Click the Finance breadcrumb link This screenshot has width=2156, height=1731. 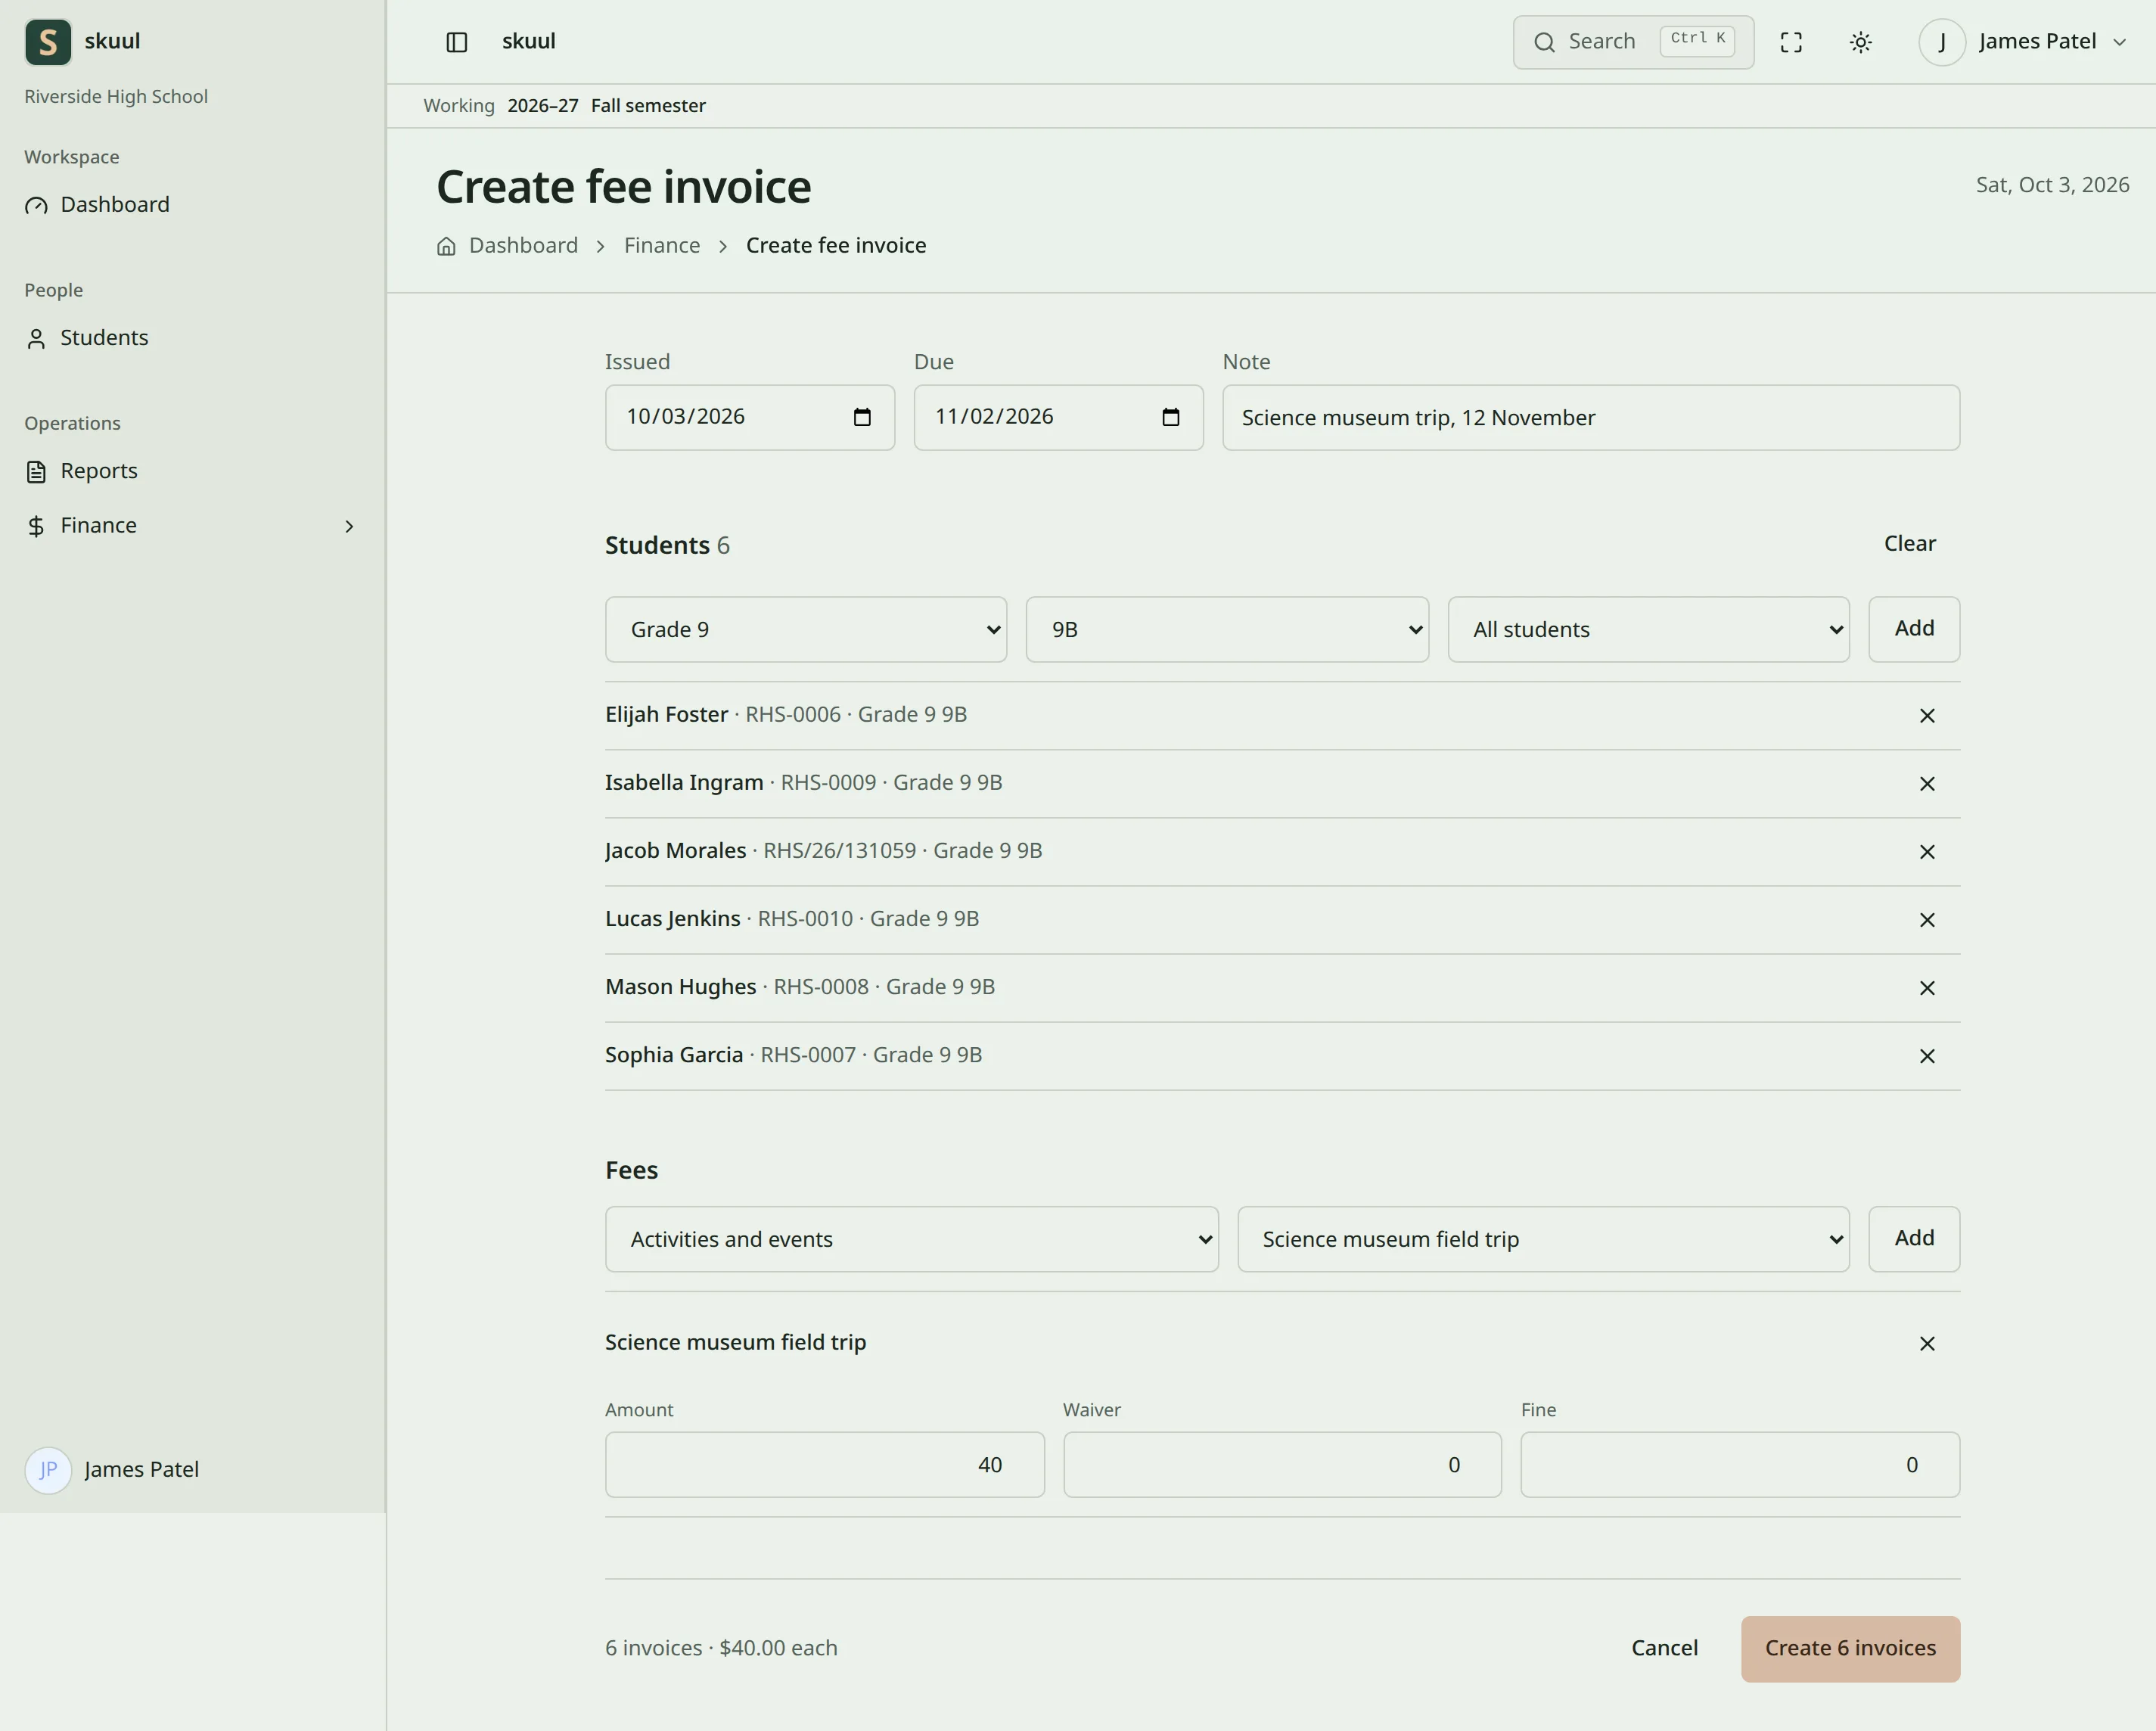point(662,246)
